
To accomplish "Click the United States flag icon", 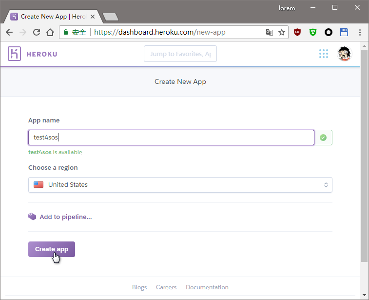I will point(39,184).
